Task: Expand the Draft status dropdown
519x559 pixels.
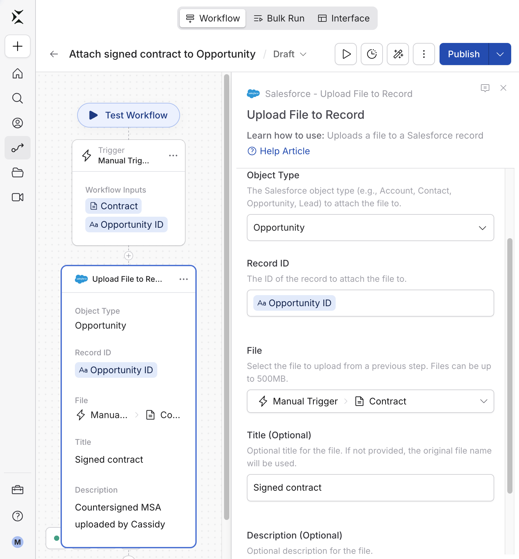Action: click(290, 54)
